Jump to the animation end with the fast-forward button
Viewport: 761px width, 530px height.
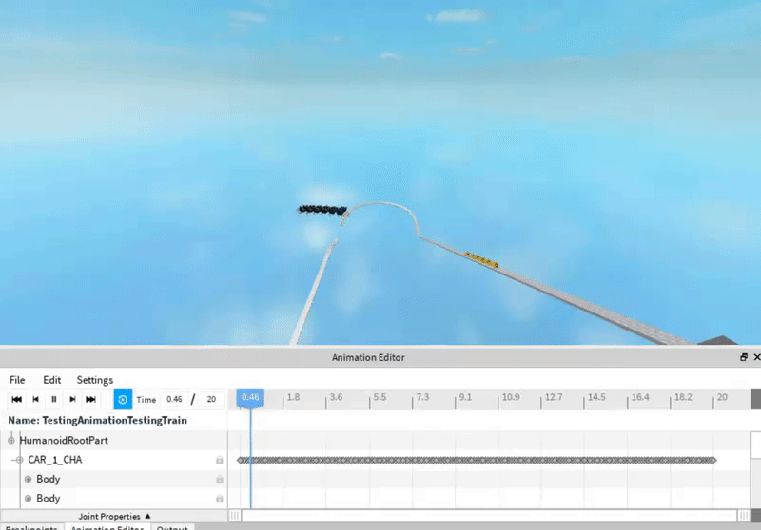(90, 399)
